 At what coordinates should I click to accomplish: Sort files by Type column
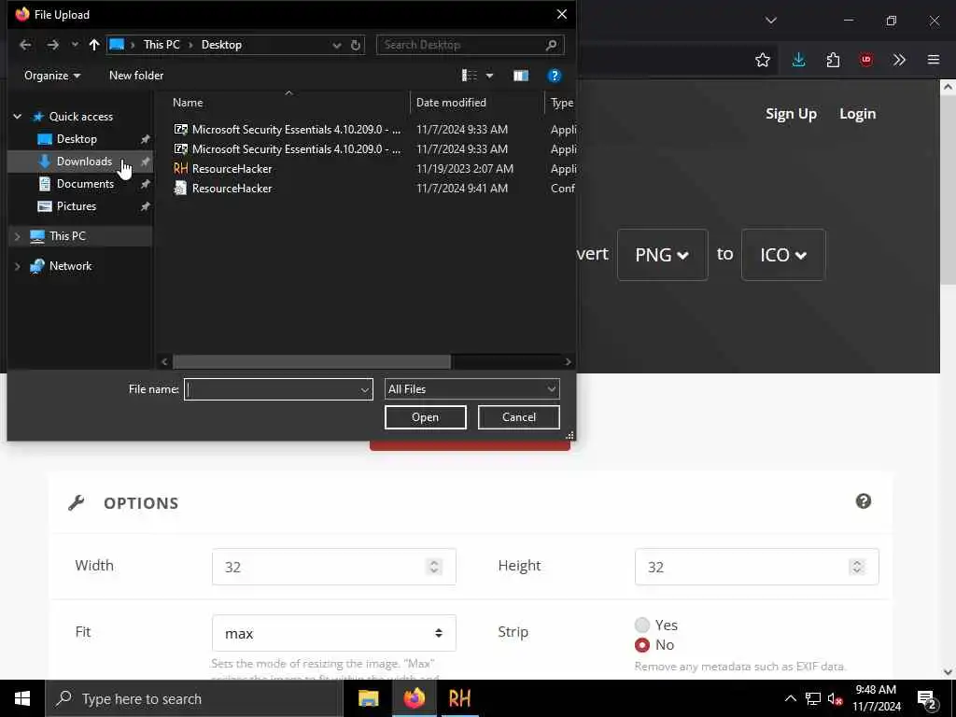pos(561,103)
